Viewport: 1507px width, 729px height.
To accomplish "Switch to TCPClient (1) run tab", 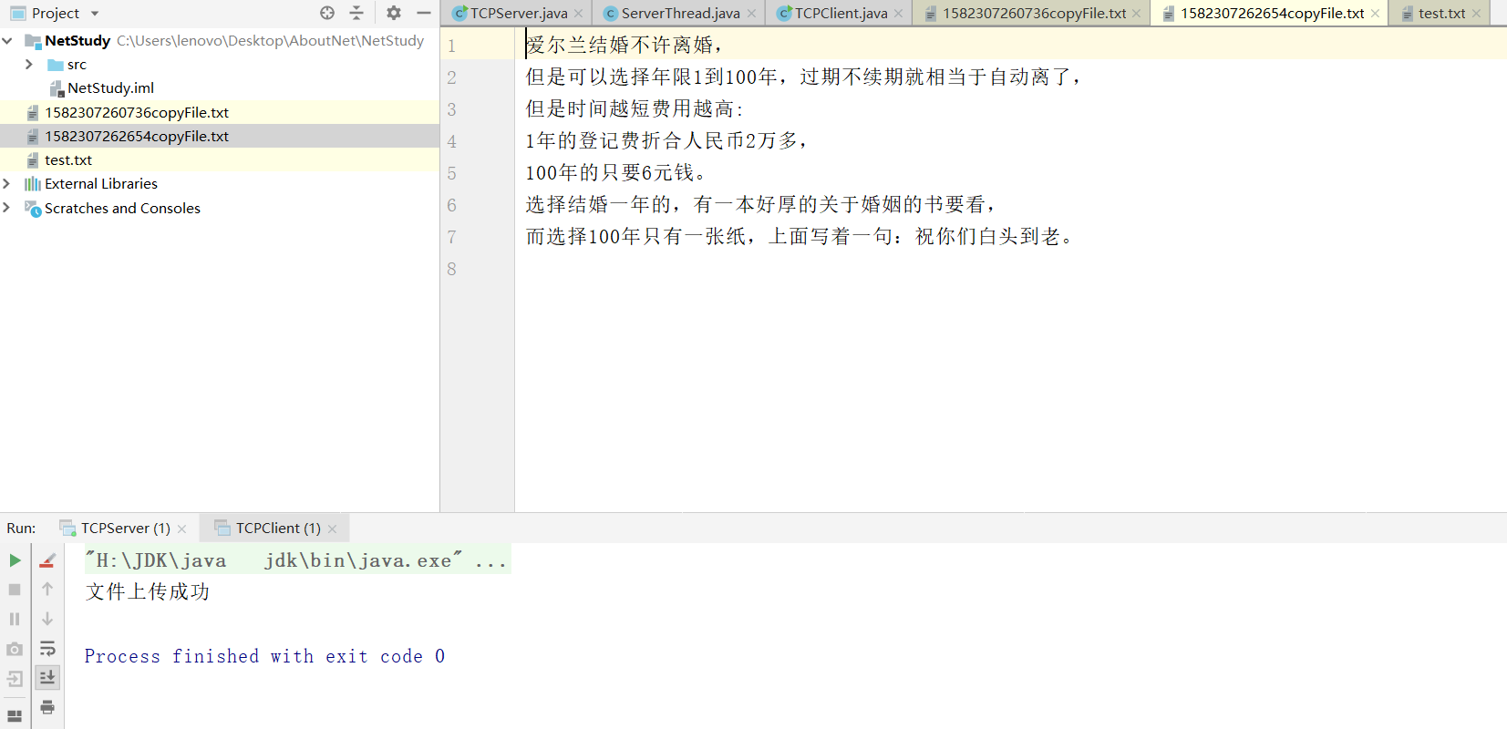I will tap(278, 529).
